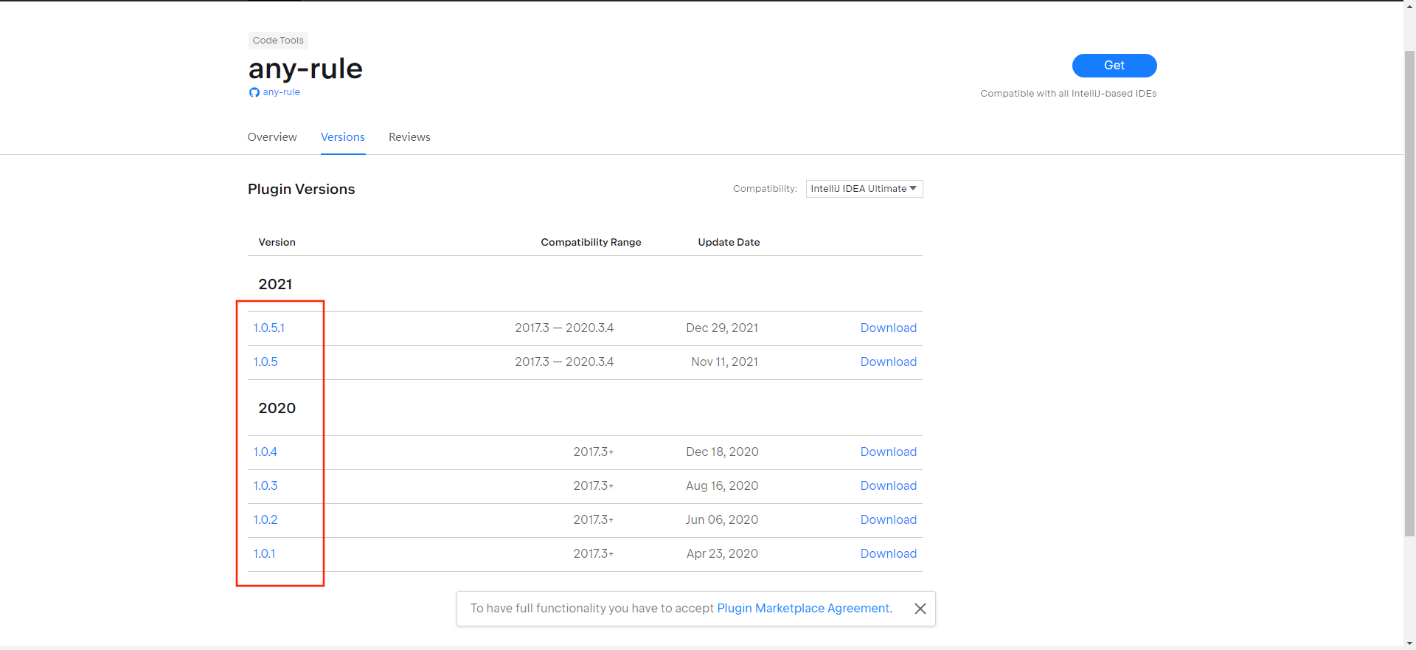The height and width of the screenshot is (650, 1416).
Task: Open version 1.0.5 details
Action: (265, 362)
